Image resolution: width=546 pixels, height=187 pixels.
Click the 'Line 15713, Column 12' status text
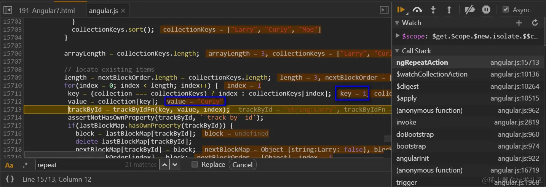57,179
